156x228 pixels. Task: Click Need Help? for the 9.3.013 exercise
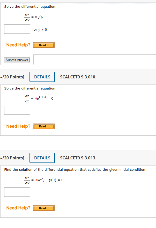click(x=18, y=208)
